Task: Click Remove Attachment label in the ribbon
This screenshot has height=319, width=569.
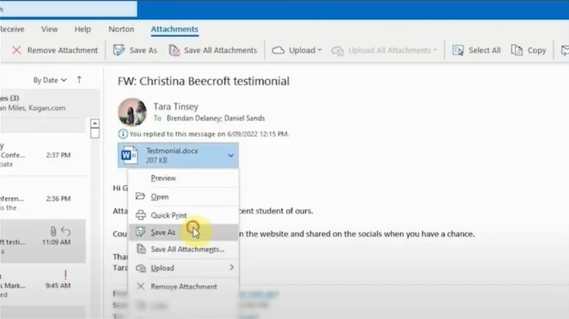Action: point(63,50)
